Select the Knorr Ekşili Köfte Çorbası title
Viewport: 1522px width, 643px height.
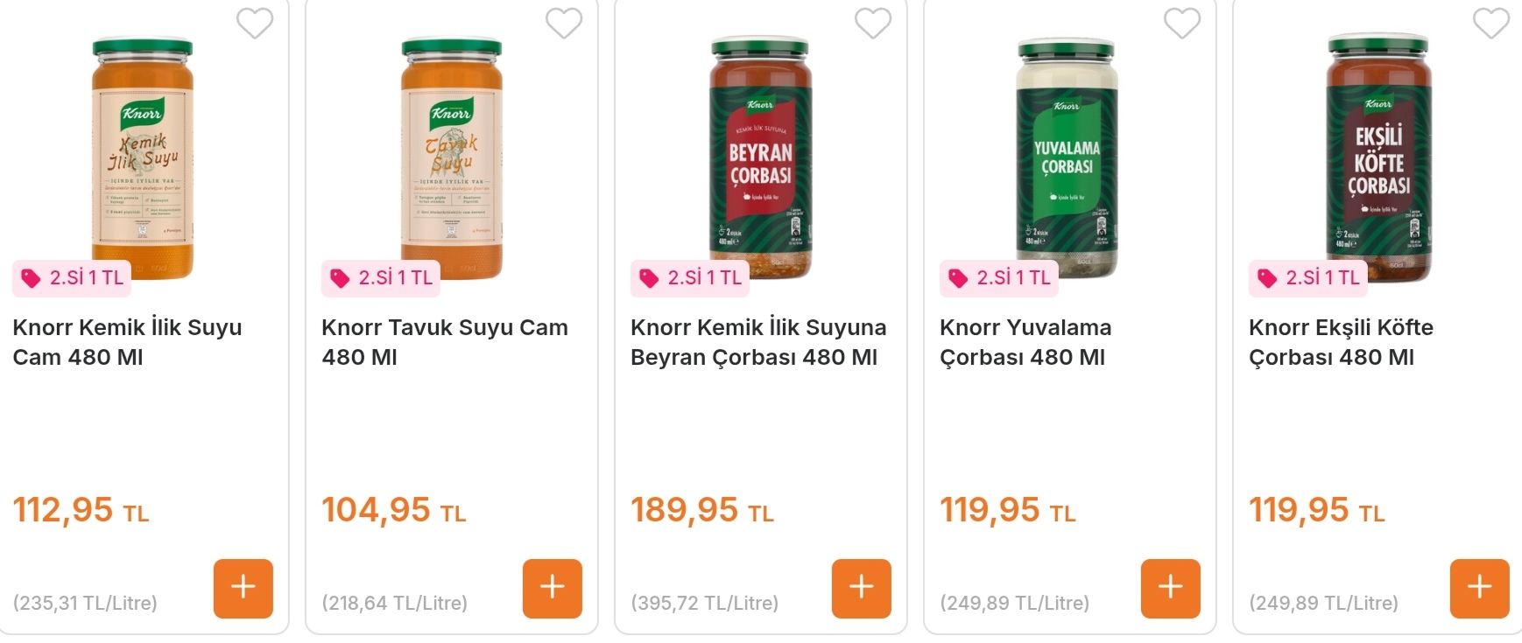tap(1340, 342)
